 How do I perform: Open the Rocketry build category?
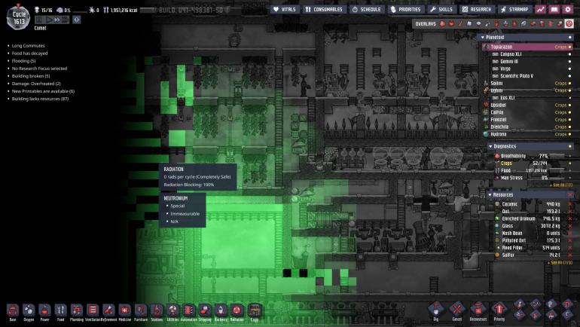(221, 313)
